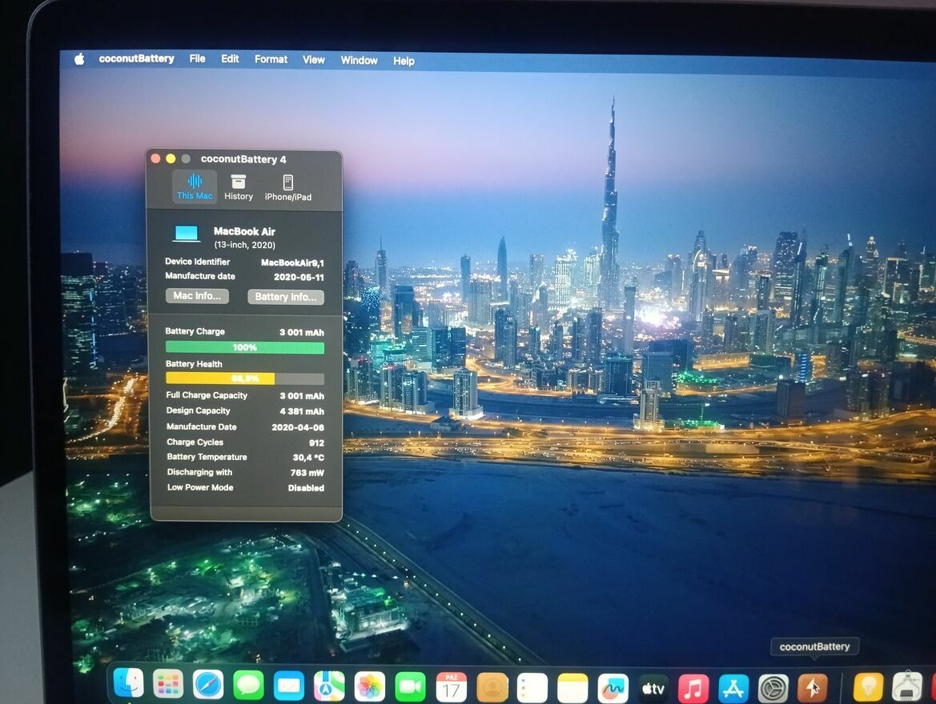936x704 pixels.
Task: Click the yellow Battery Health bar
Action: pyautogui.click(x=220, y=378)
